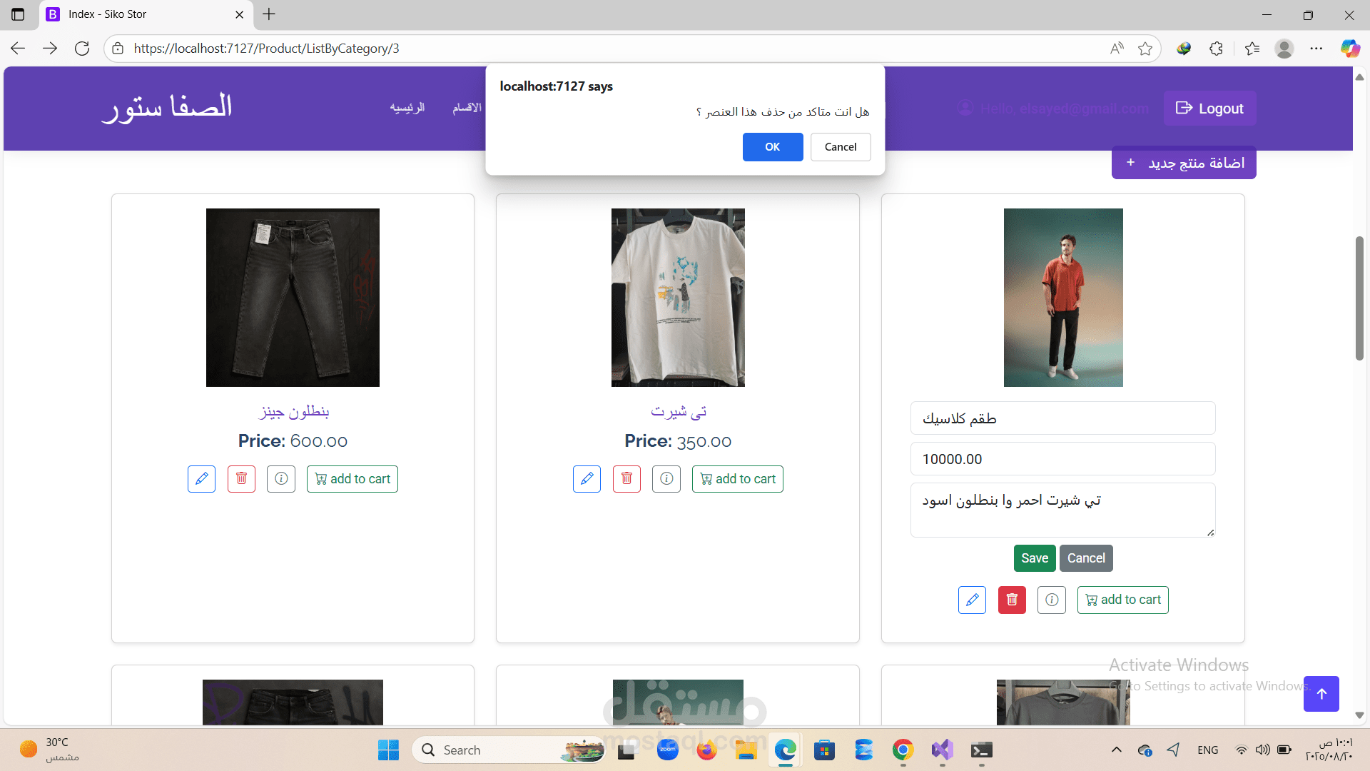1370x771 pixels.
Task: Click the edit pencil icon for بنطلون جينز
Action: (x=202, y=479)
